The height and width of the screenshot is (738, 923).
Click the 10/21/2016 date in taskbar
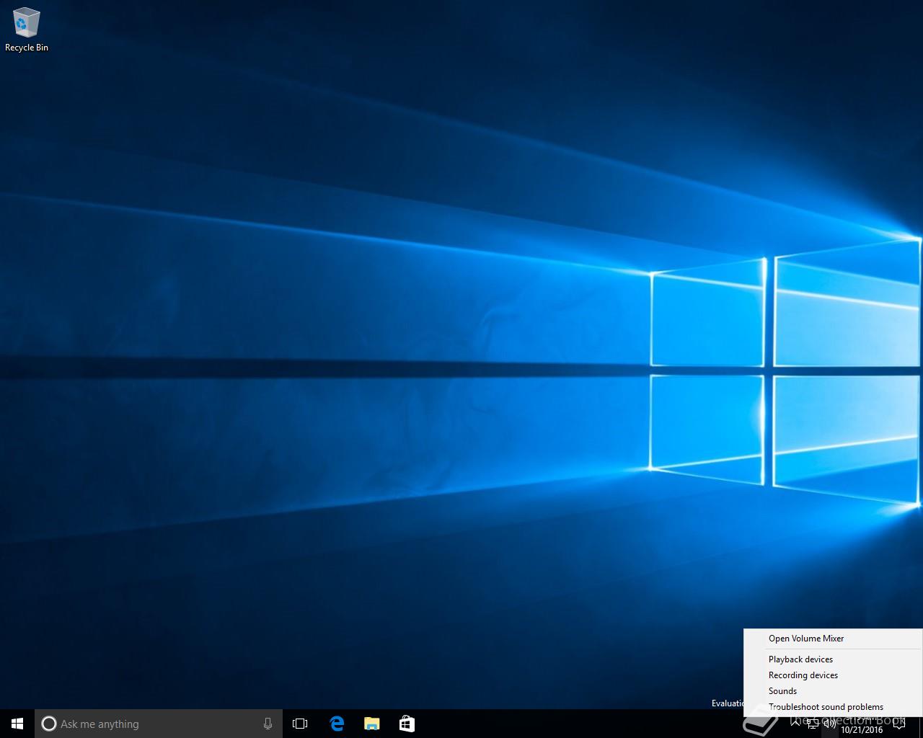862,729
